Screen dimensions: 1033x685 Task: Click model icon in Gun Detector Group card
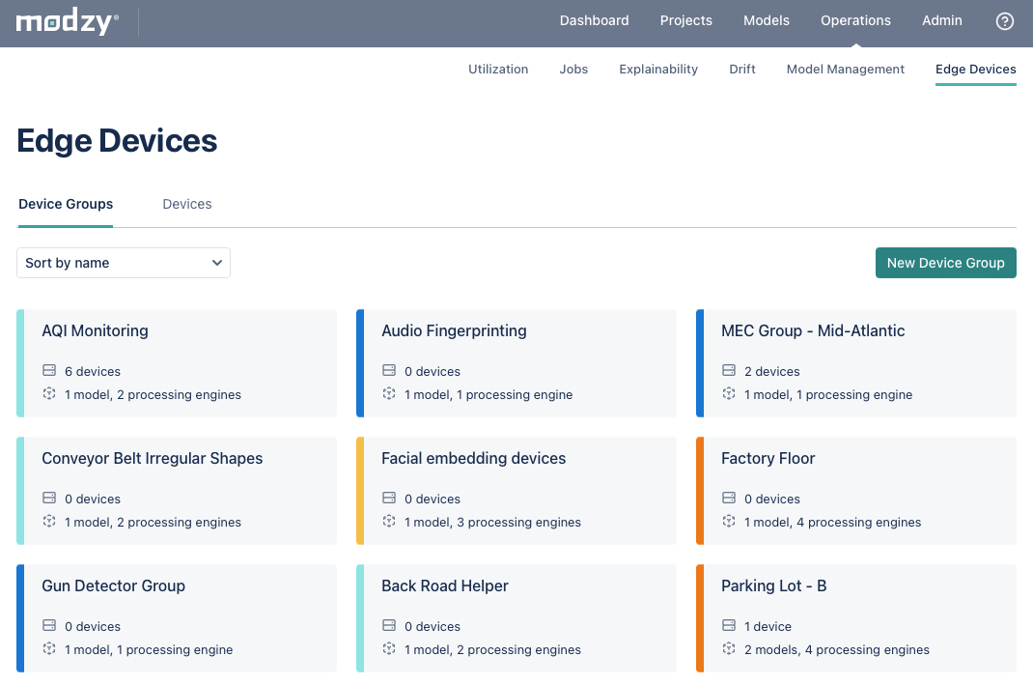[49, 648]
